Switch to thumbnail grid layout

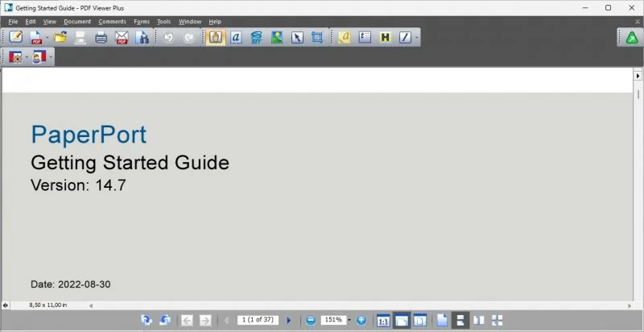point(497,321)
